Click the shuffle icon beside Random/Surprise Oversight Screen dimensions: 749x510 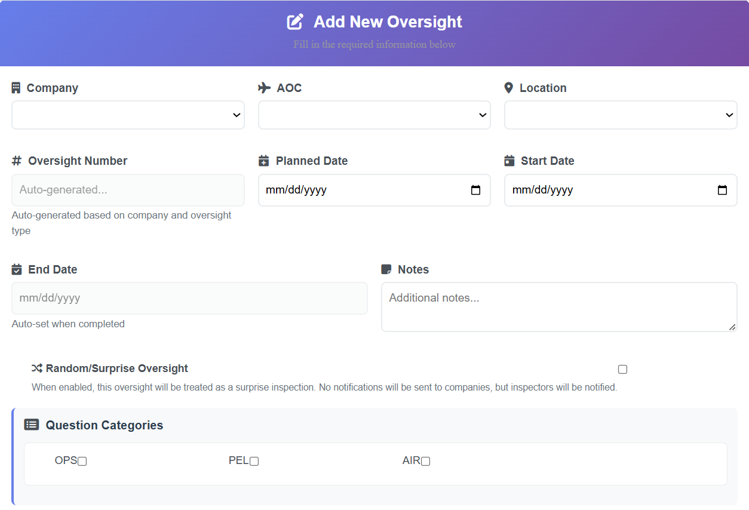37,368
